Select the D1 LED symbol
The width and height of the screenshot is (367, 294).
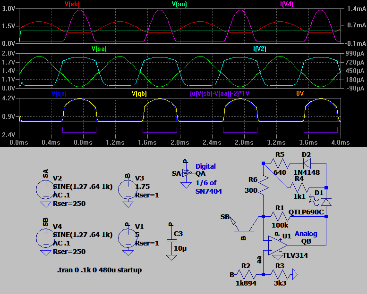point(325,202)
